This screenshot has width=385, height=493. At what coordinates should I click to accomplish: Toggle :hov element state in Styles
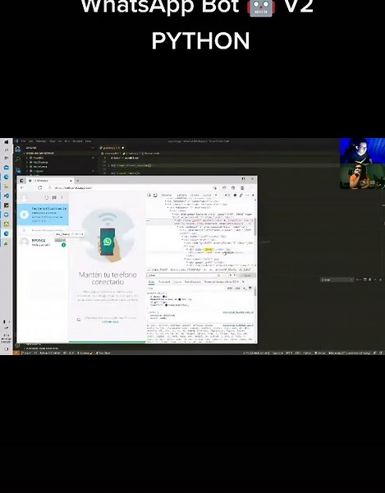tap(230, 288)
